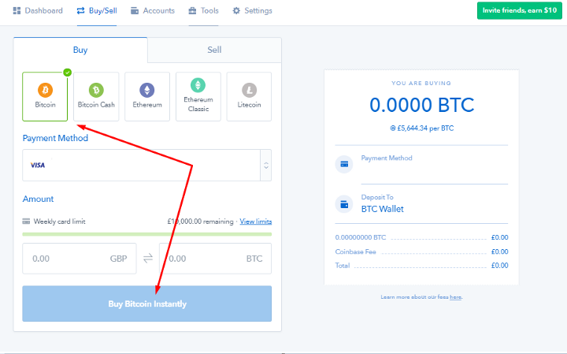Click the payment method card icon in summary

344,164
